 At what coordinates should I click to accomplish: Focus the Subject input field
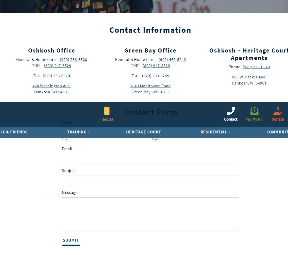[x=150, y=180]
